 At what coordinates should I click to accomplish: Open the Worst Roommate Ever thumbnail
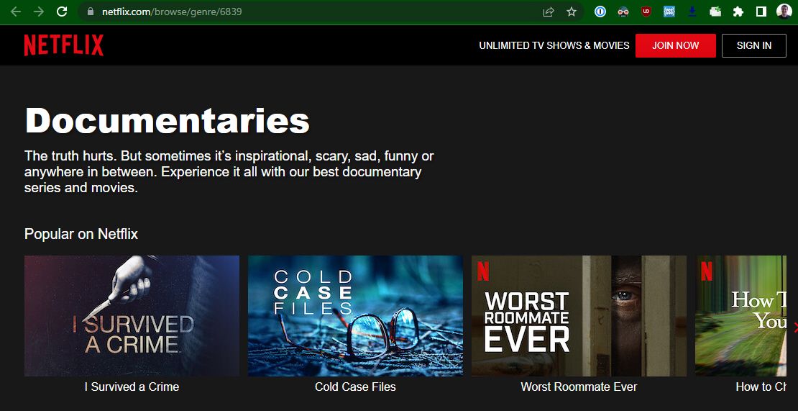click(579, 316)
